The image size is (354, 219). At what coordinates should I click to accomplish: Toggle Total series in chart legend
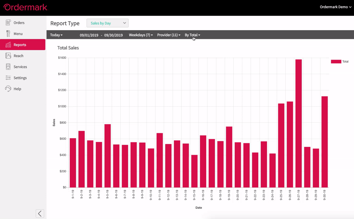[340, 62]
